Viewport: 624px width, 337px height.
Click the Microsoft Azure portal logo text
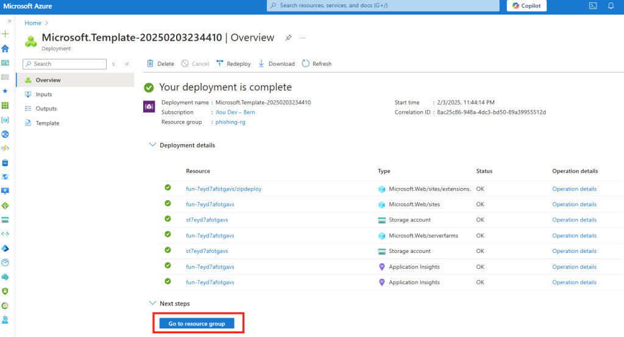27,6
